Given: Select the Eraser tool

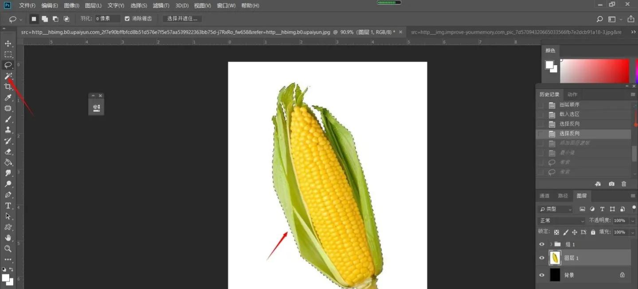Looking at the screenshot, I should coord(8,152).
